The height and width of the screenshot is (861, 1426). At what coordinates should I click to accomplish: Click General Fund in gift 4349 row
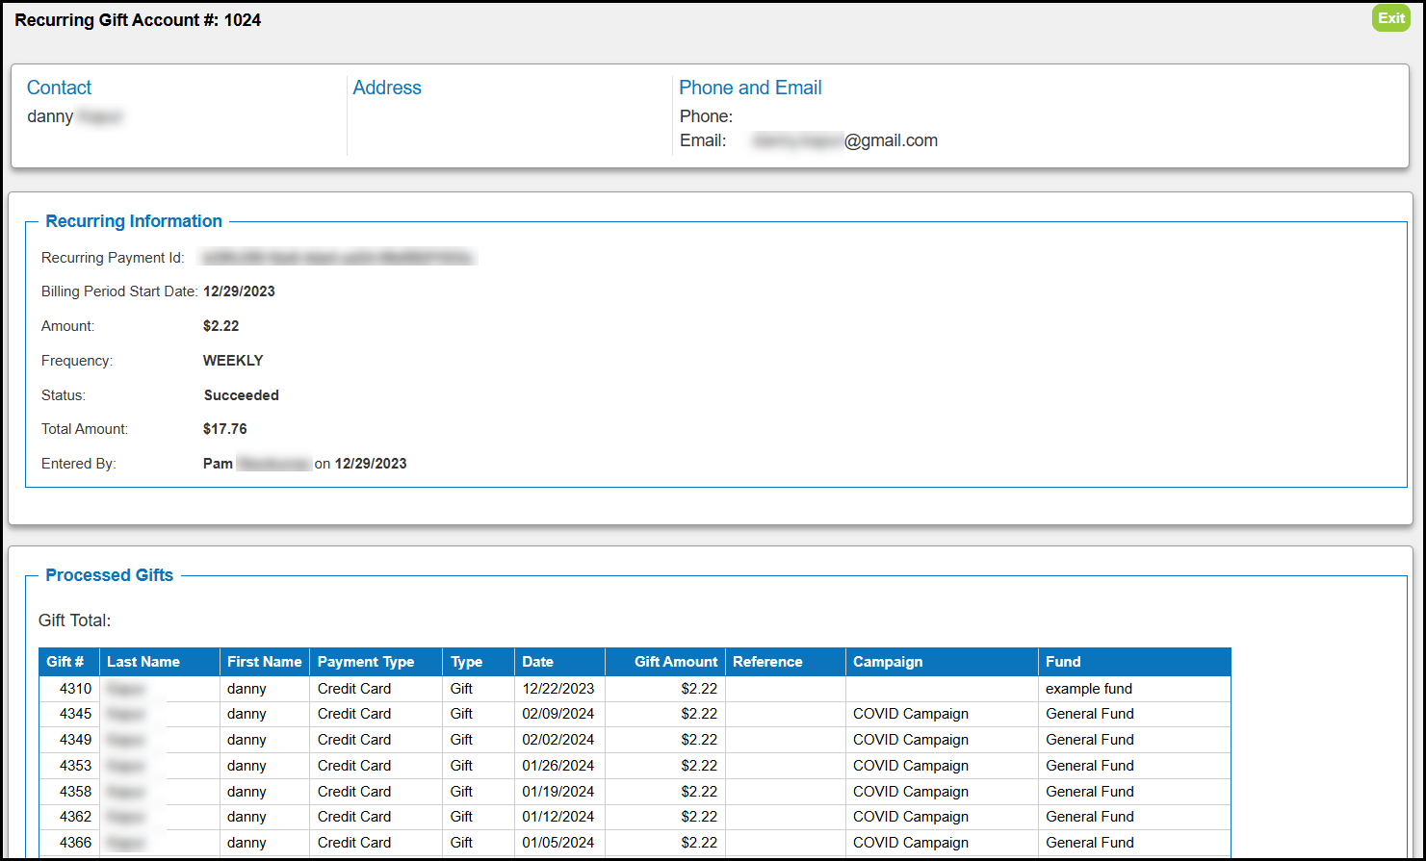[1090, 740]
